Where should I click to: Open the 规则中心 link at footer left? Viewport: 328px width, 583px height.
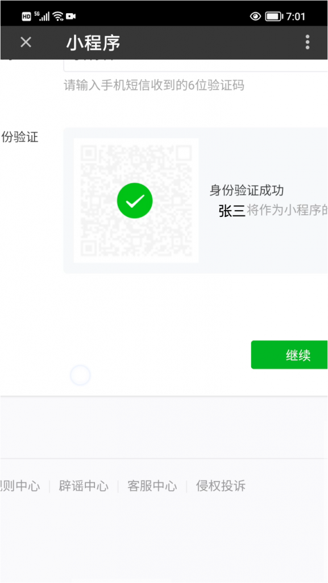click(20, 486)
